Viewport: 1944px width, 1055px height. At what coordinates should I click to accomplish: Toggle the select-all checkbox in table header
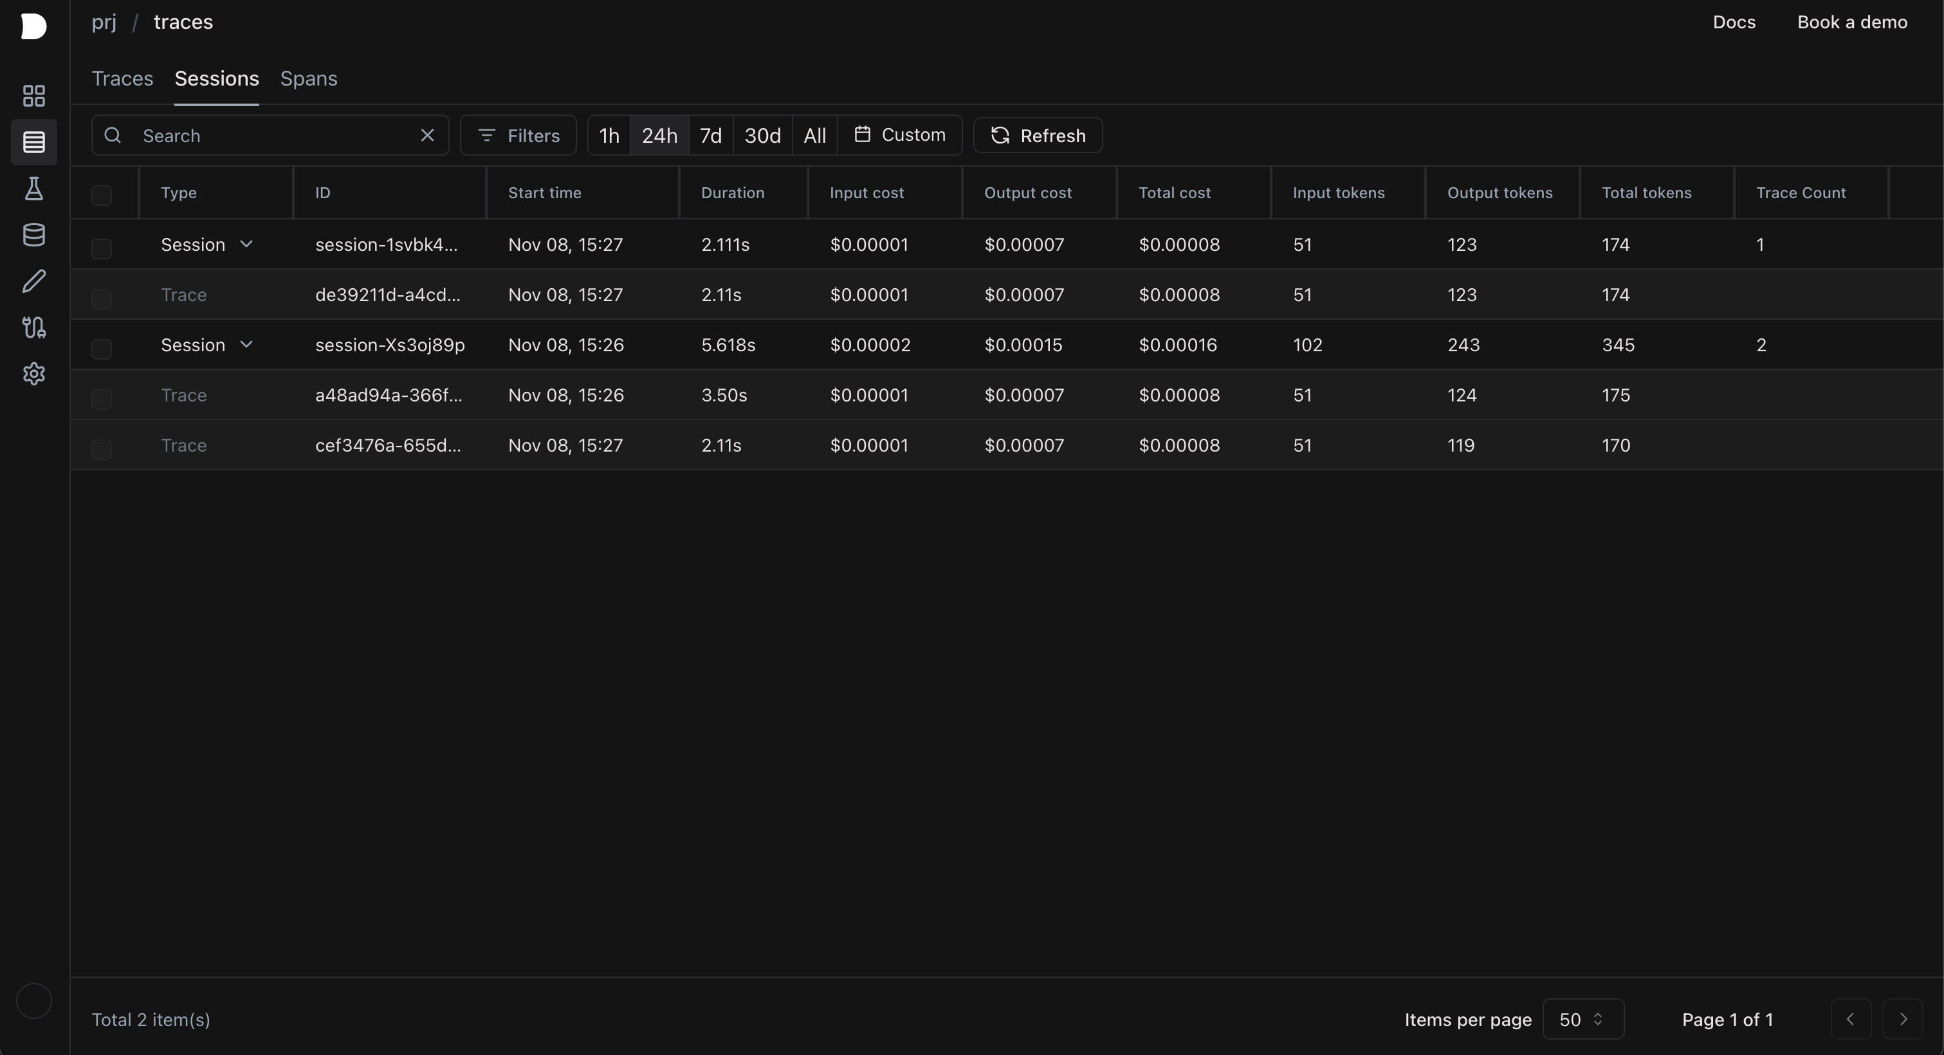pyautogui.click(x=101, y=195)
